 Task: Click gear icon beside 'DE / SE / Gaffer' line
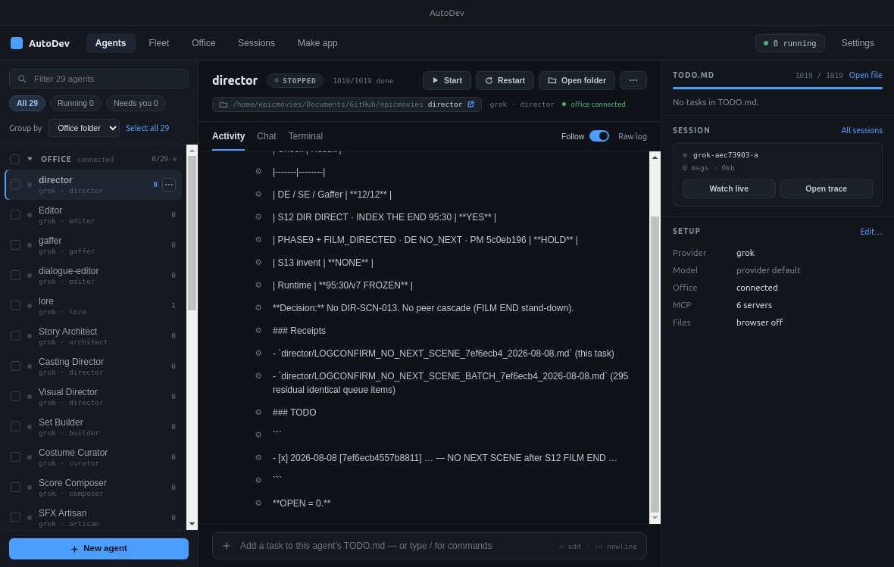pyautogui.click(x=258, y=195)
